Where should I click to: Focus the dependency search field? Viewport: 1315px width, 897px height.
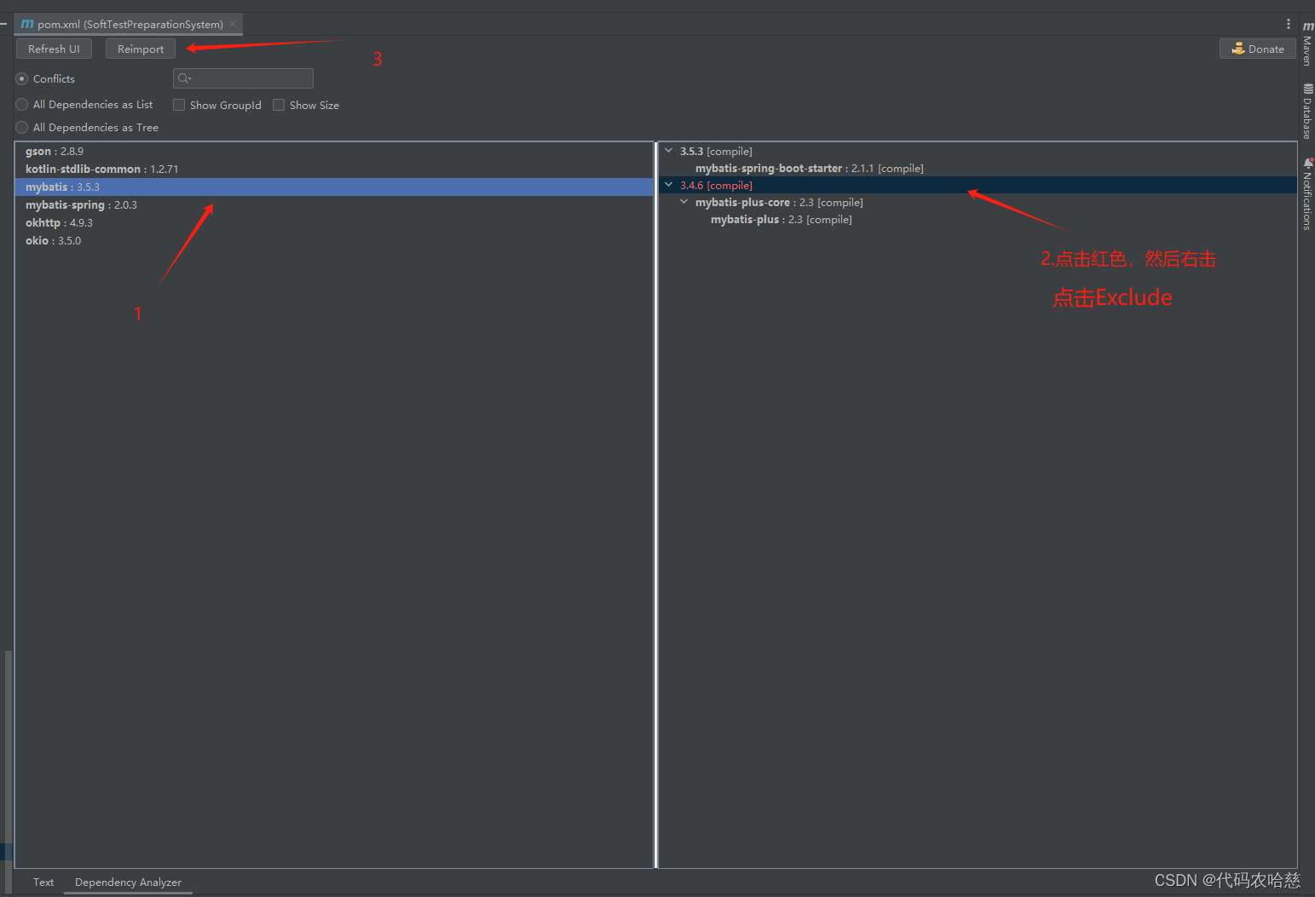click(243, 78)
